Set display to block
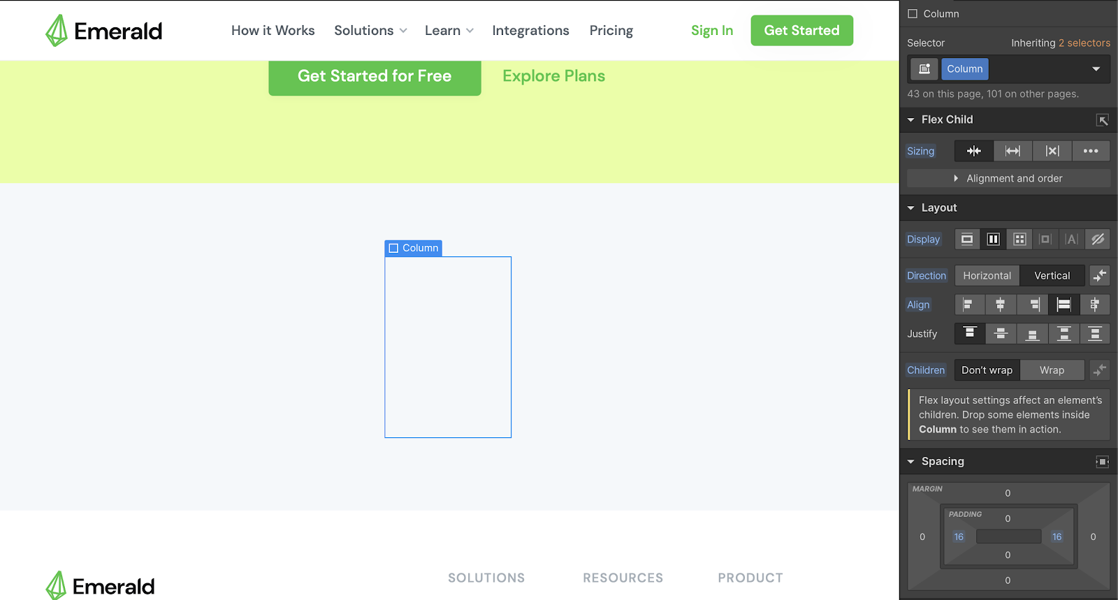The image size is (1118, 600). point(967,239)
